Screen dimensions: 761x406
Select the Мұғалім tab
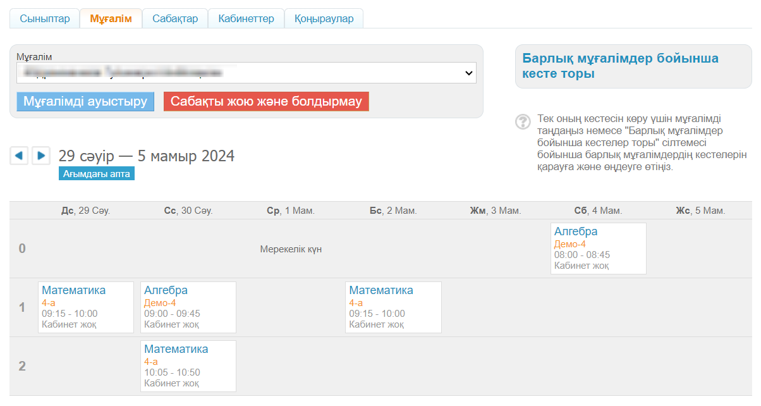click(x=111, y=18)
